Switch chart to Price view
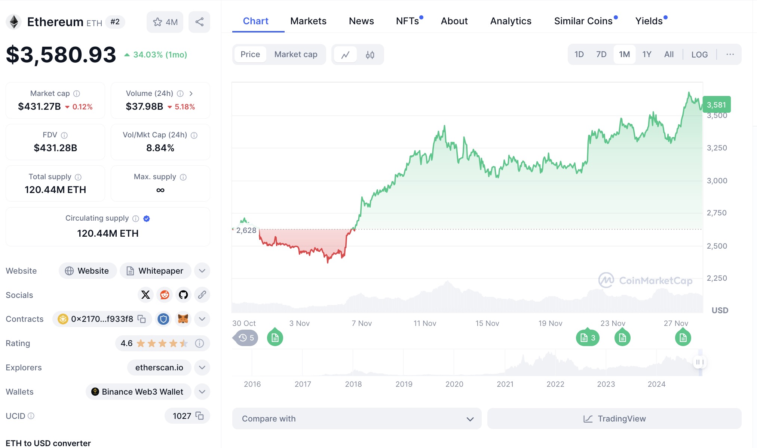 (x=250, y=55)
